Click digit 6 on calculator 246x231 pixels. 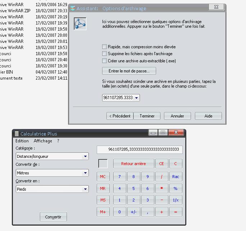pyautogui.click(x=147, y=188)
